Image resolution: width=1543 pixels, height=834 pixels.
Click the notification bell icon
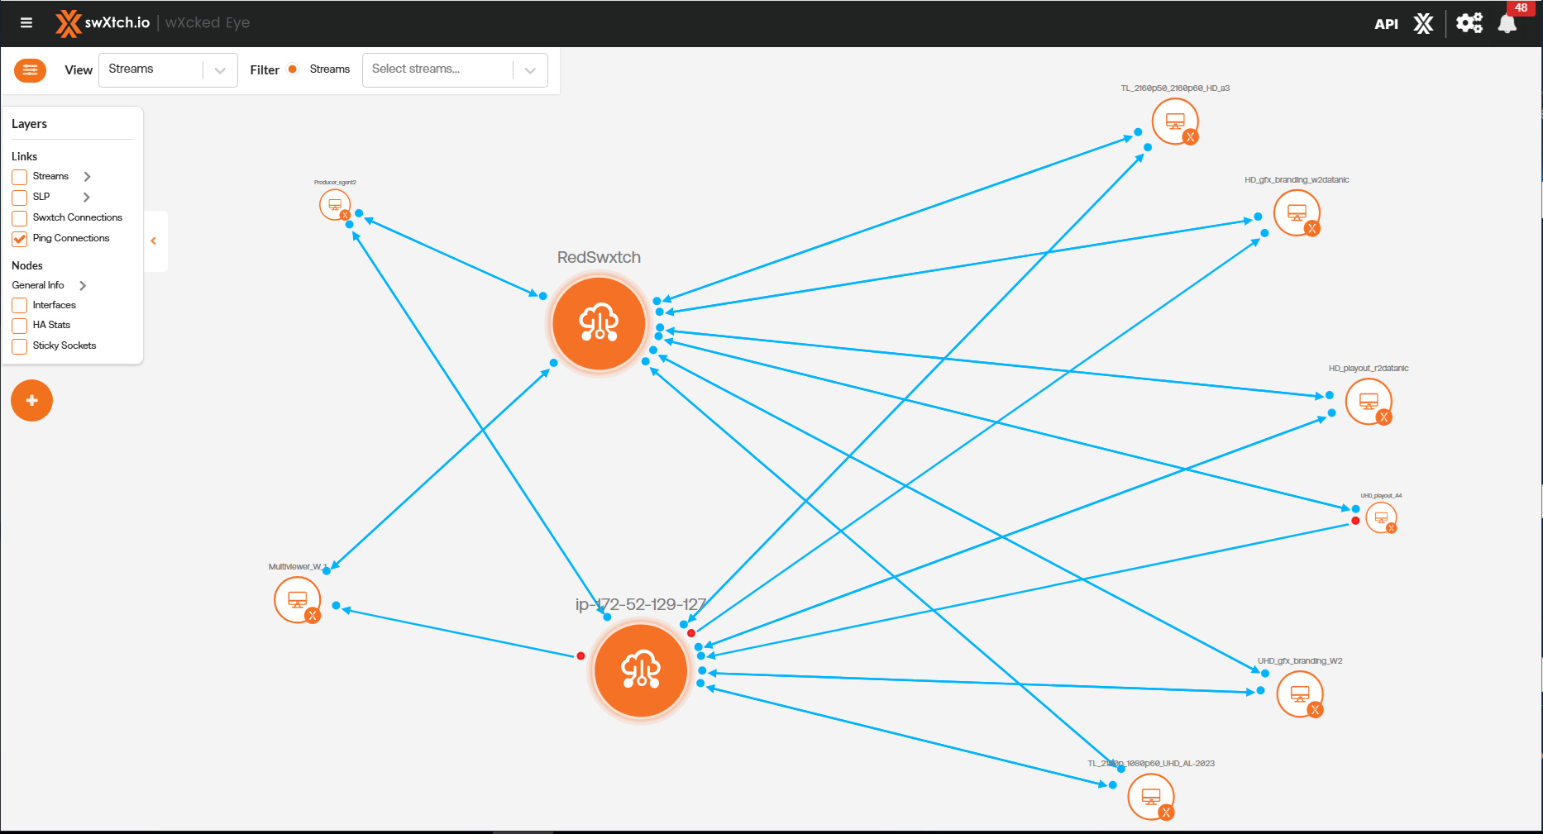(1507, 23)
